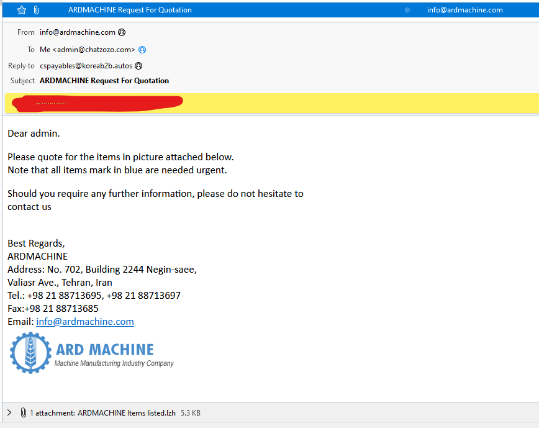
Task: Click contact icon beside cspayables@koreab2b.autos
Action: tap(138, 66)
